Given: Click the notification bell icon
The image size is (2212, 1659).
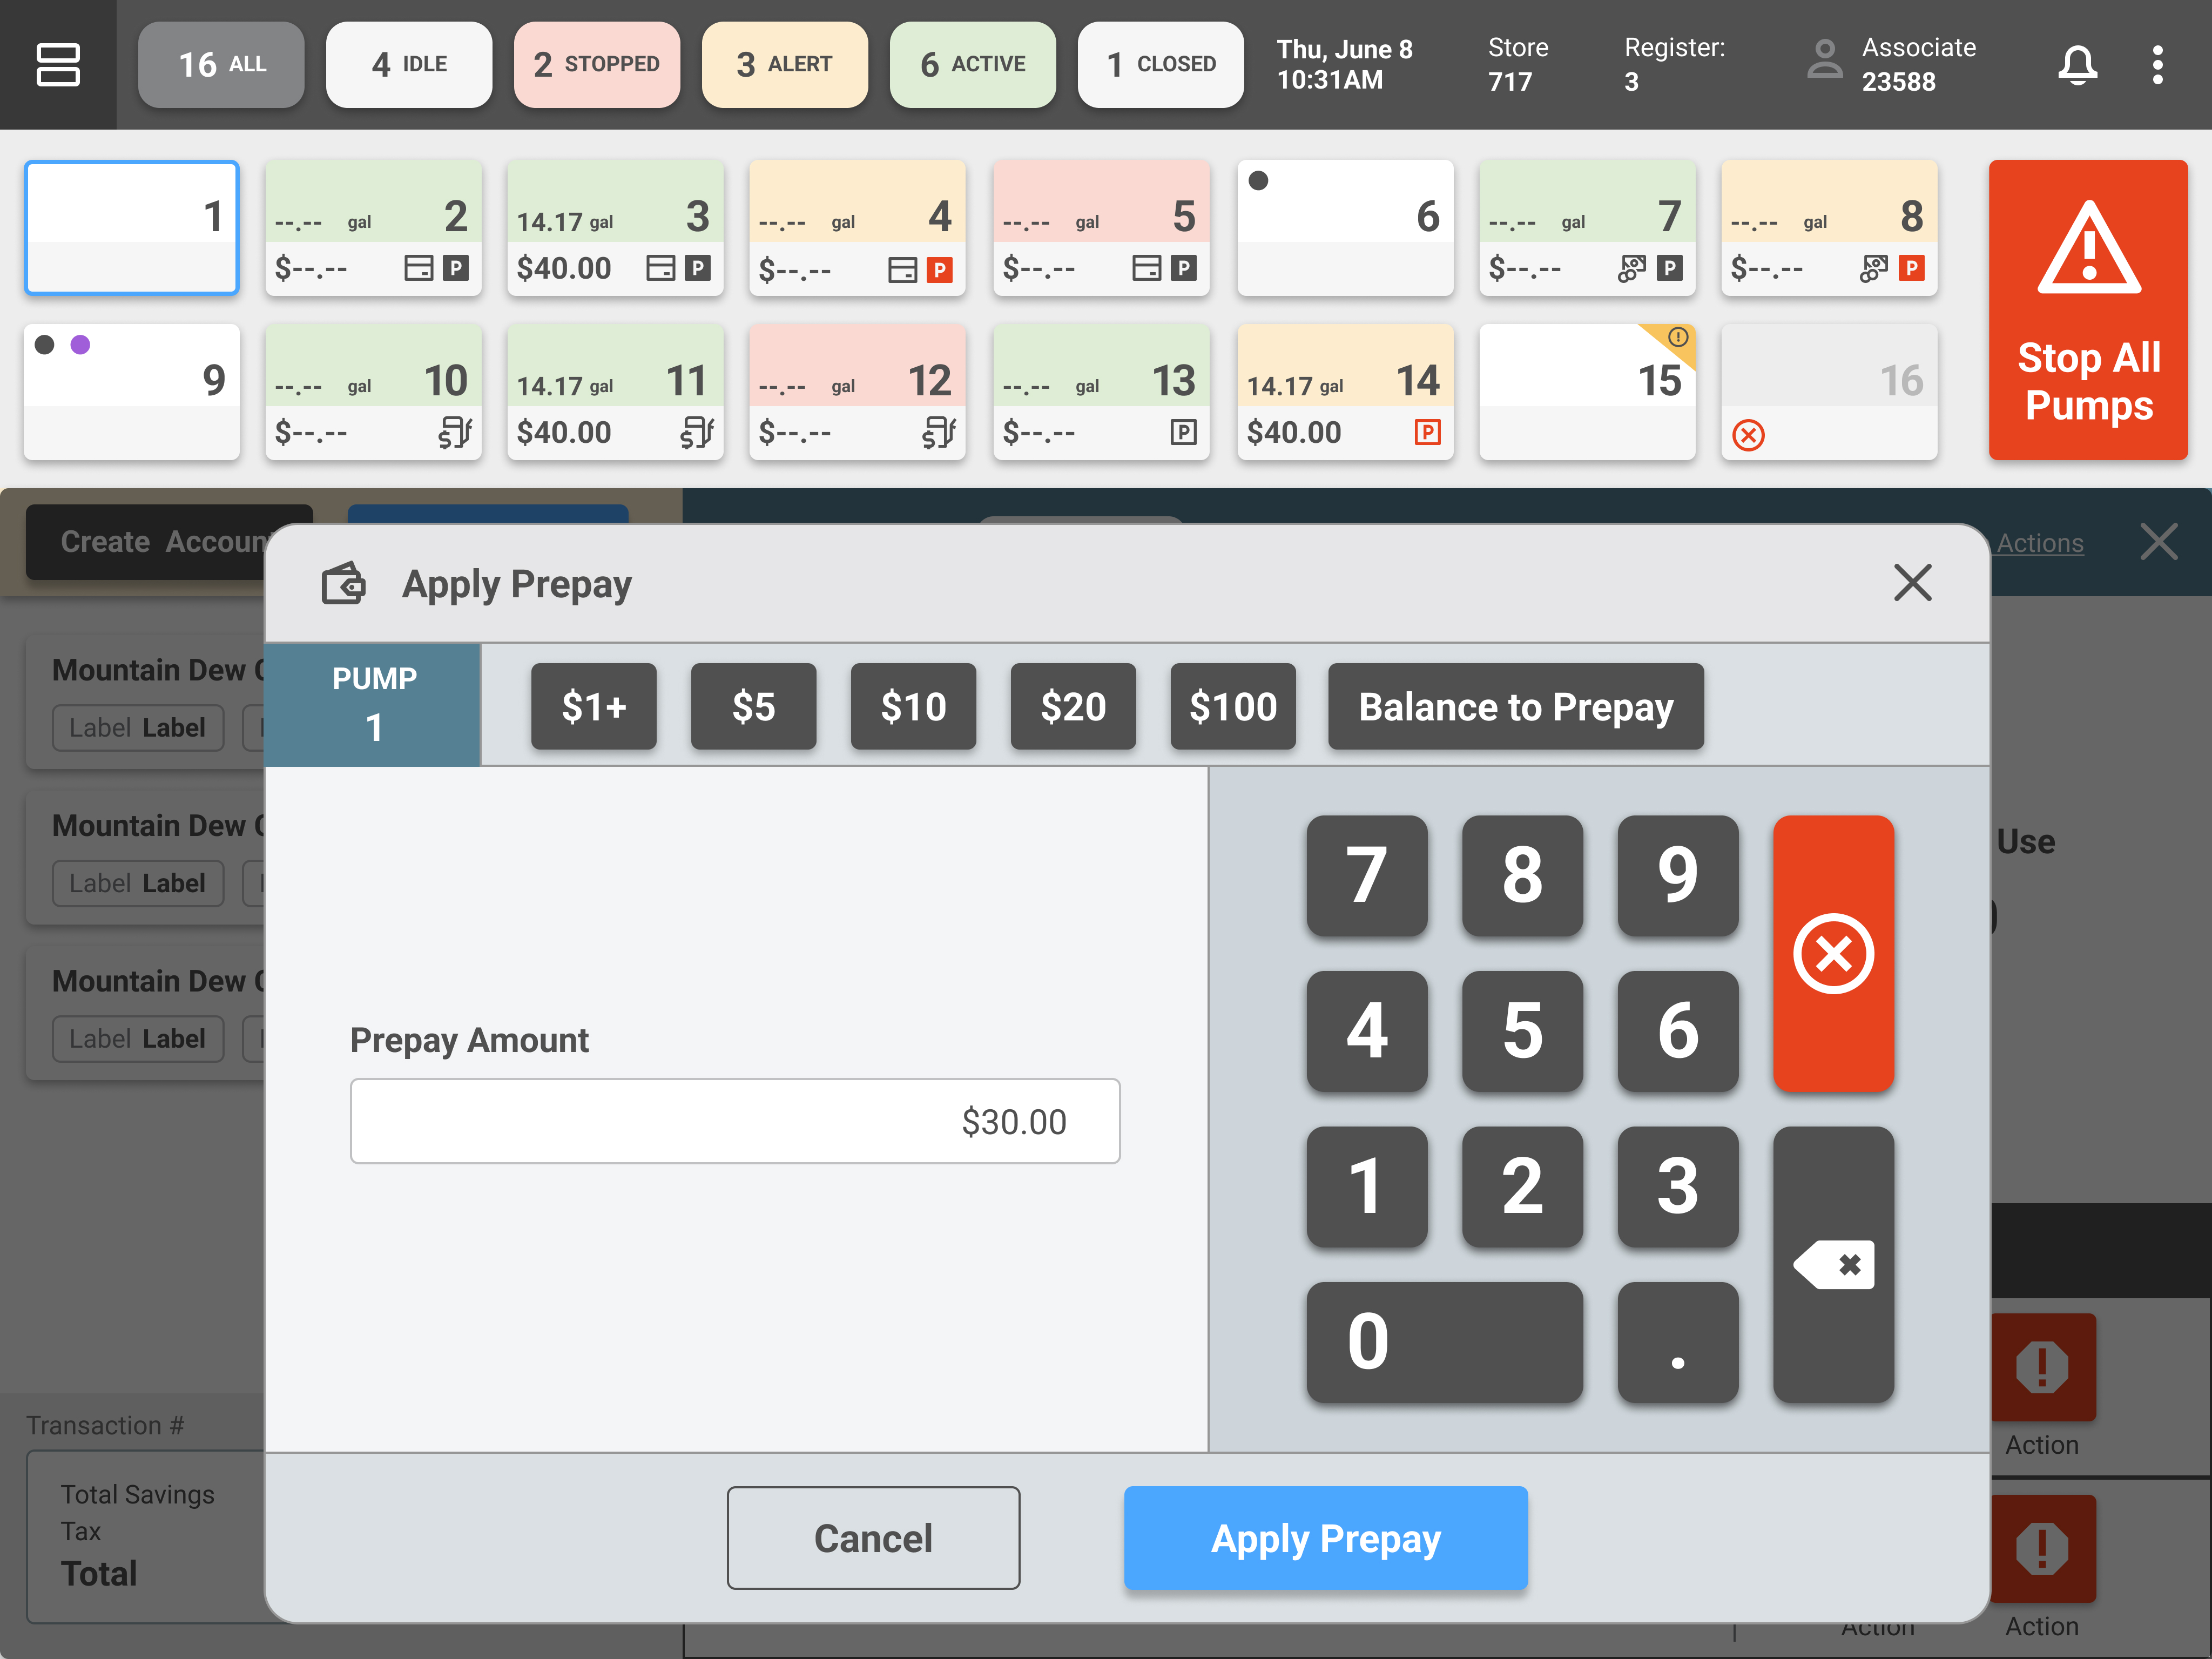Looking at the screenshot, I should click(x=2077, y=64).
